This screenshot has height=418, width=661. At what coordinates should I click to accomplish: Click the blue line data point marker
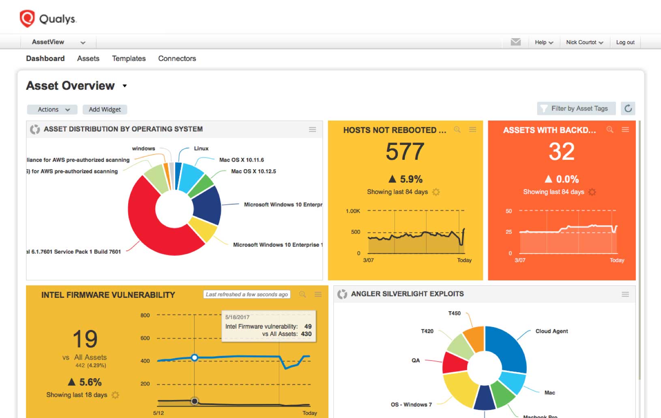point(195,358)
